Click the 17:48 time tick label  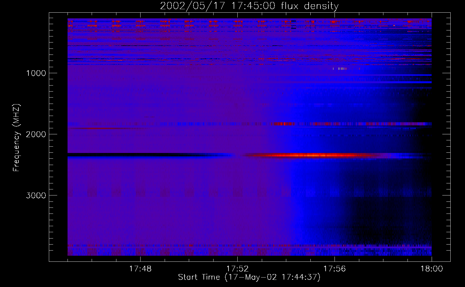140,269
